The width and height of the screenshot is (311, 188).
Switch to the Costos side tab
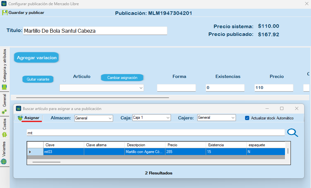pos(4,124)
